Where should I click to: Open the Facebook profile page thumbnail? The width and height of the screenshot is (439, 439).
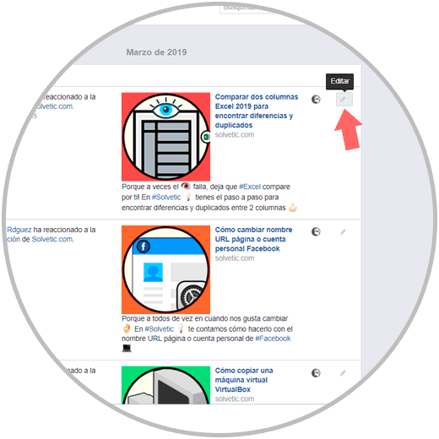[165, 269]
